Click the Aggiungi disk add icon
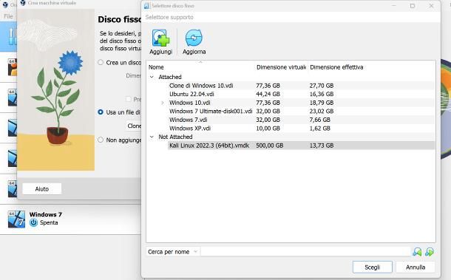This screenshot has width=451, height=280. [160, 38]
